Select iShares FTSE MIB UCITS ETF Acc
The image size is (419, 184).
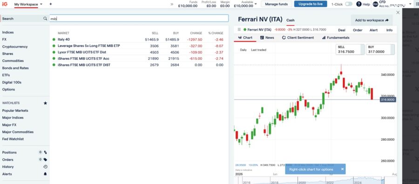click(x=138, y=59)
